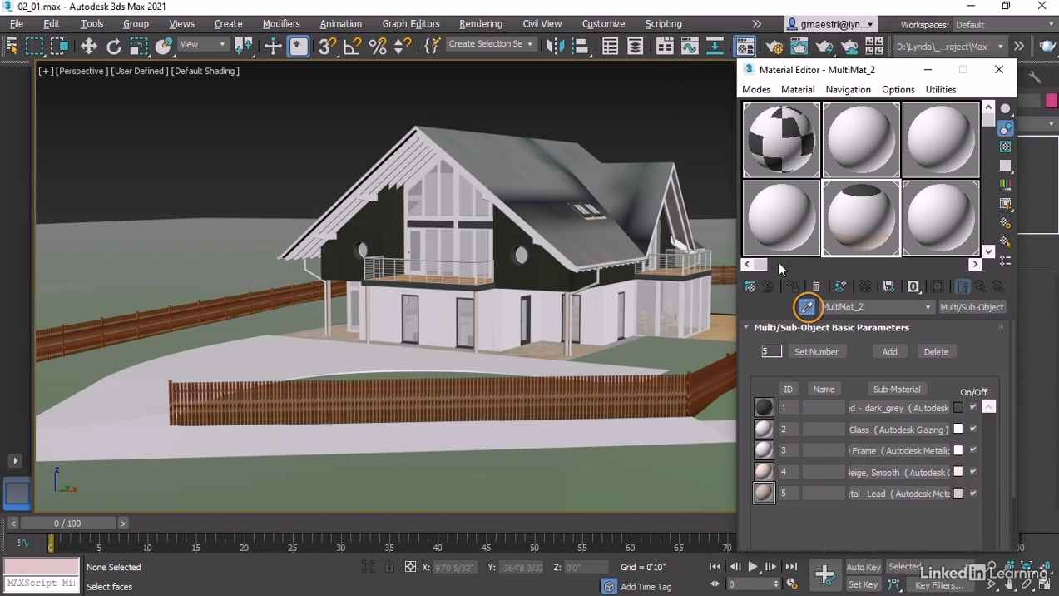Select the Move transform tool
The image size is (1059, 596).
click(88, 47)
